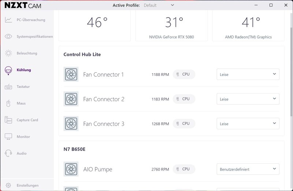Click the Fan Connector 2 label
This screenshot has width=293, height=191.
click(x=104, y=99)
